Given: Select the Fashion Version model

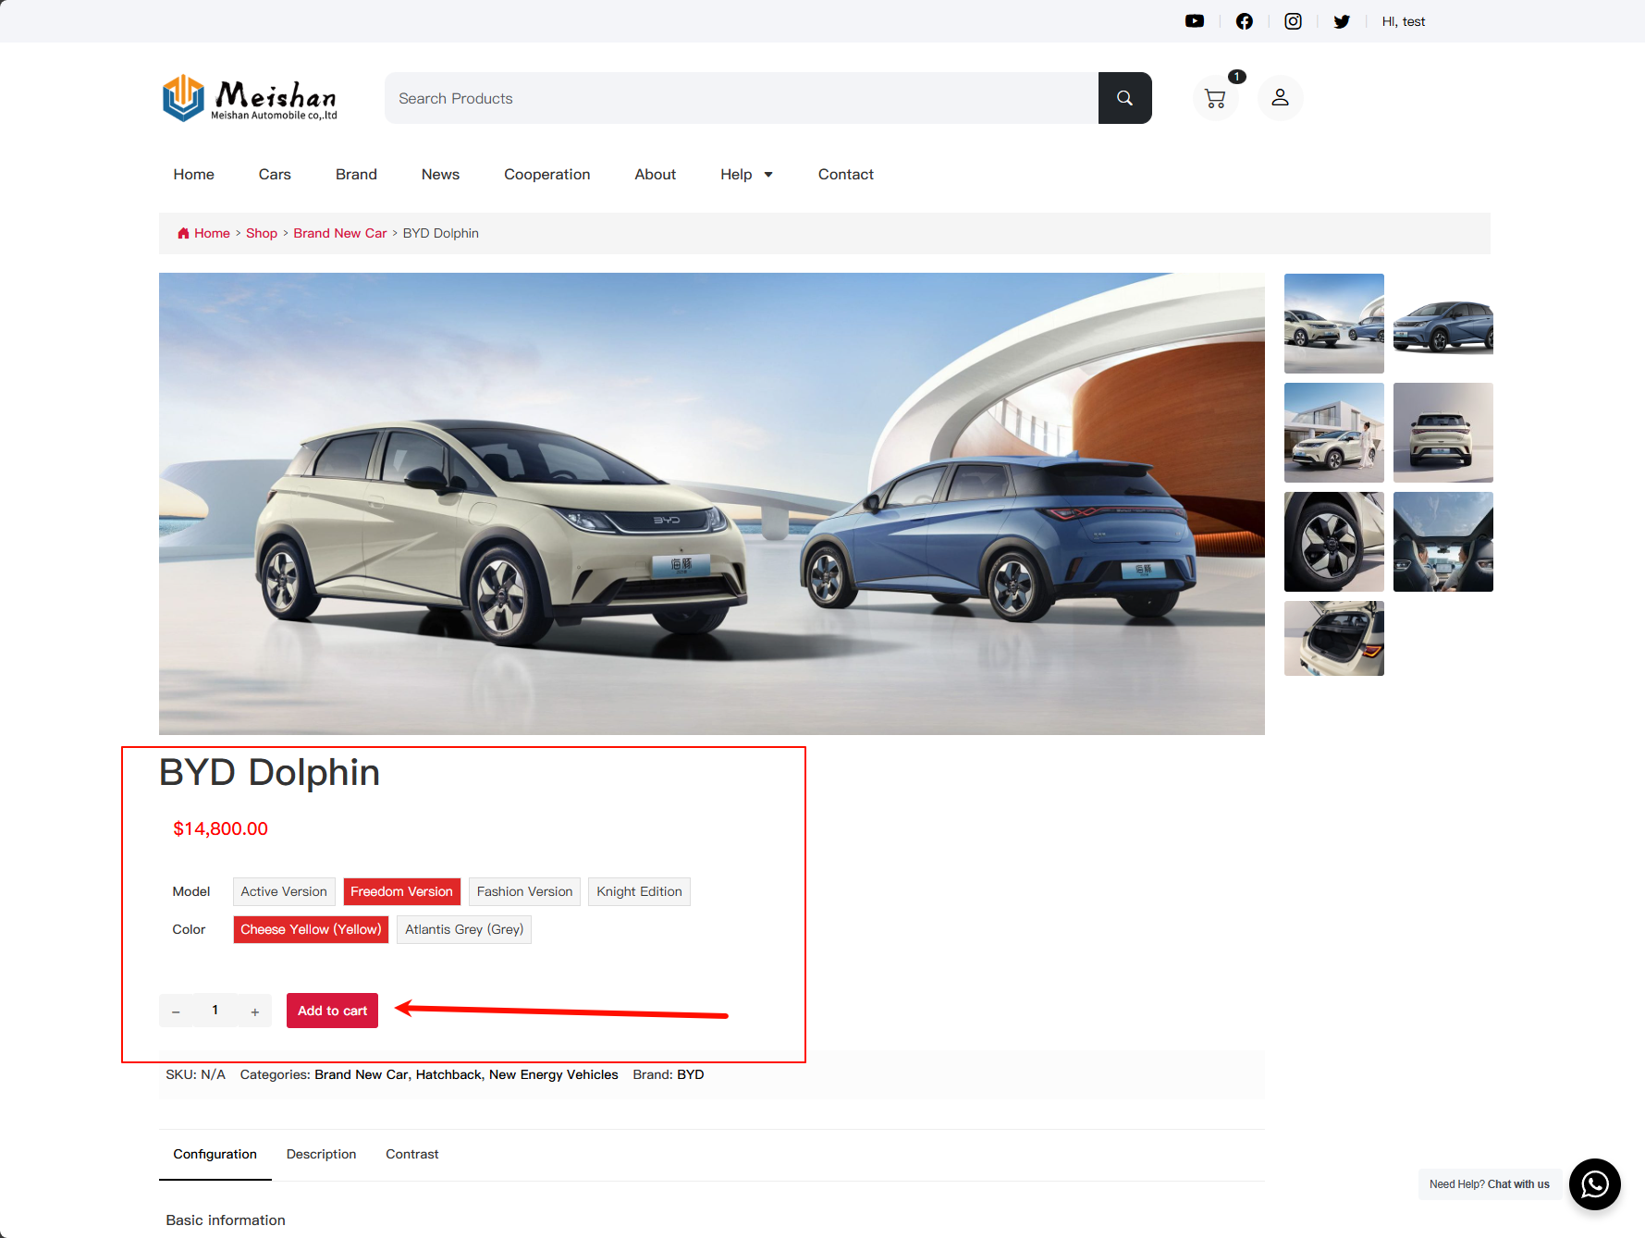Looking at the screenshot, I should pos(524,891).
